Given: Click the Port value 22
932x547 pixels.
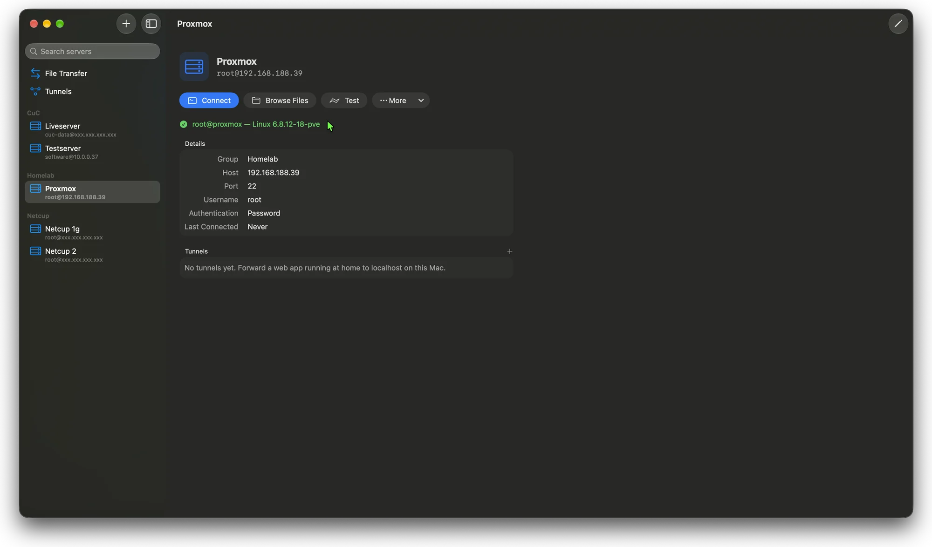Looking at the screenshot, I should (x=252, y=186).
